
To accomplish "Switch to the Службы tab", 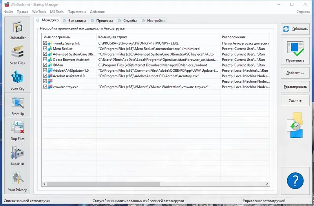I will coord(128,21).
